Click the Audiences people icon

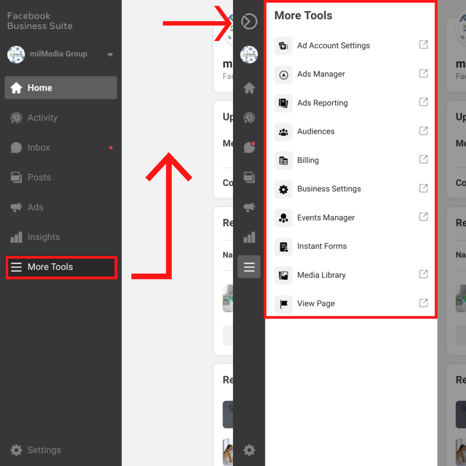283,132
